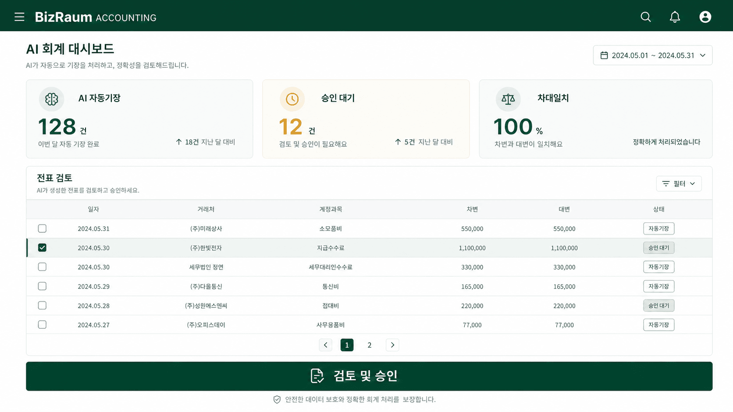Click the 상태 column header
The height and width of the screenshot is (412, 733).
click(658, 209)
